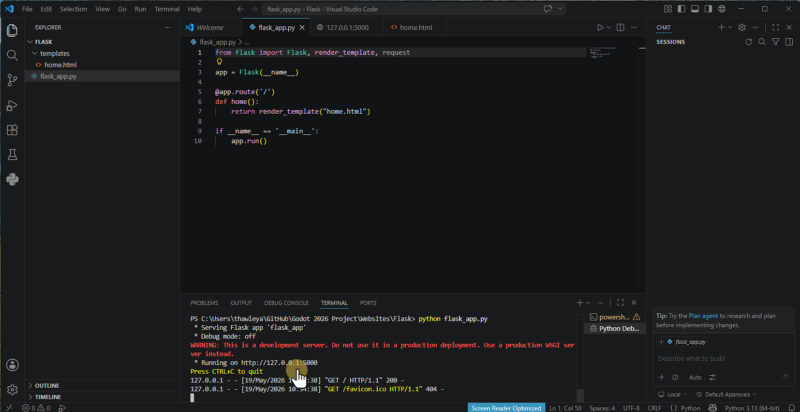Open the Configure Tools icon in chat input
This screenshot has width=800, height=412.
click(713, 377)
